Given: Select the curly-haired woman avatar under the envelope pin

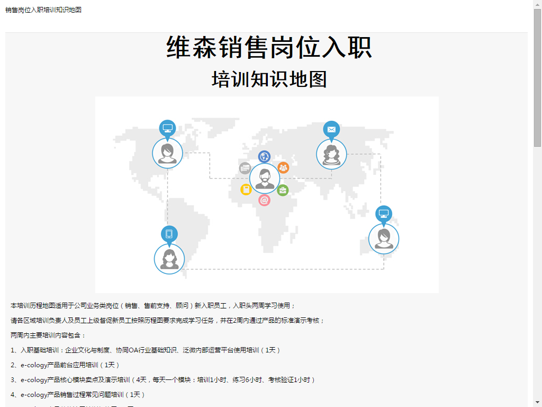Looking at the screenshot, I should (x=331, y=154).
